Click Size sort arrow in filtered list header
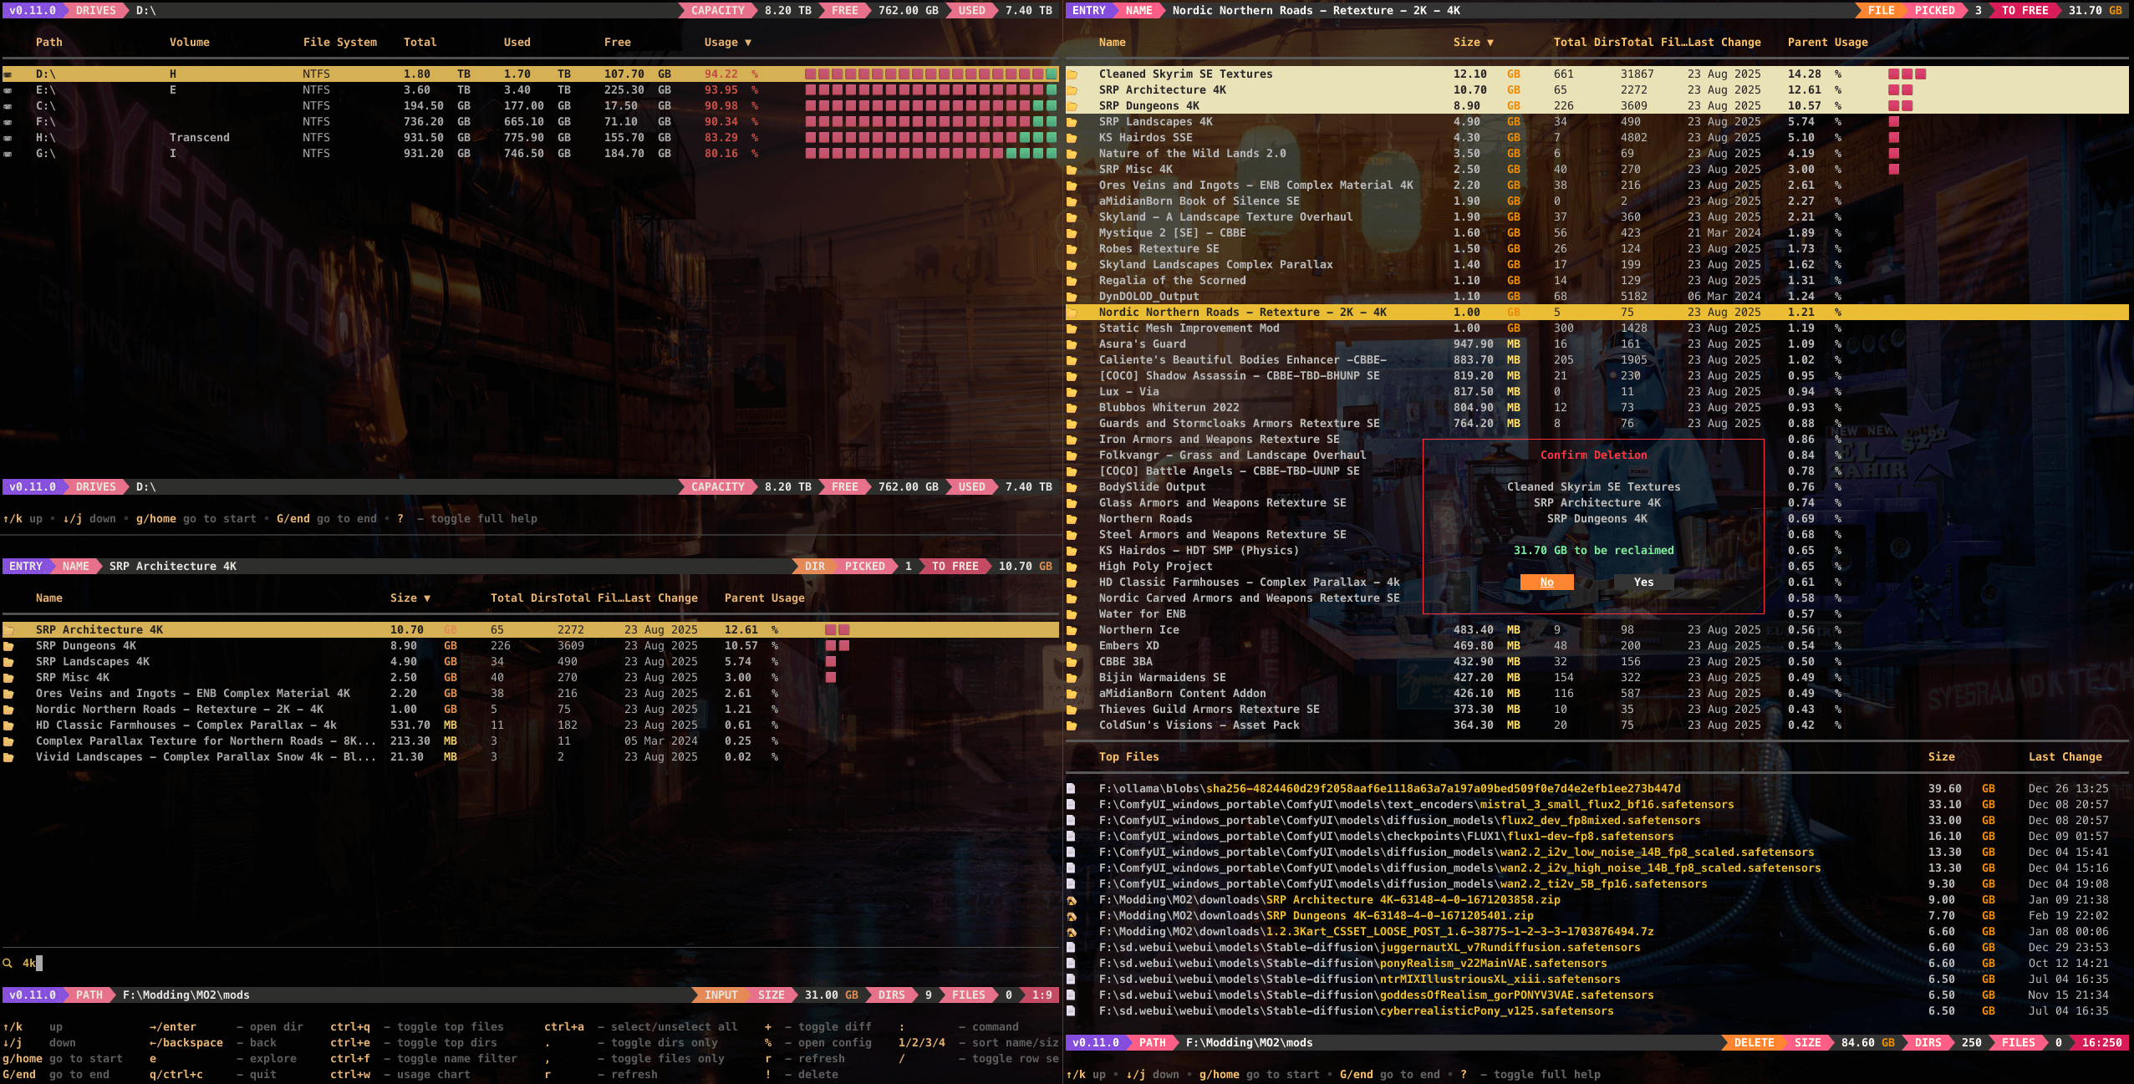This screenshot has width=2134, height=1084. click(427, 598)
